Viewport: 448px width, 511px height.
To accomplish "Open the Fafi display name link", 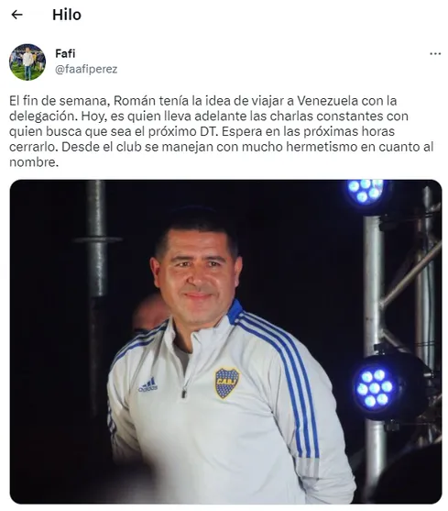I will pyautogui.click(x=65, y=53).
